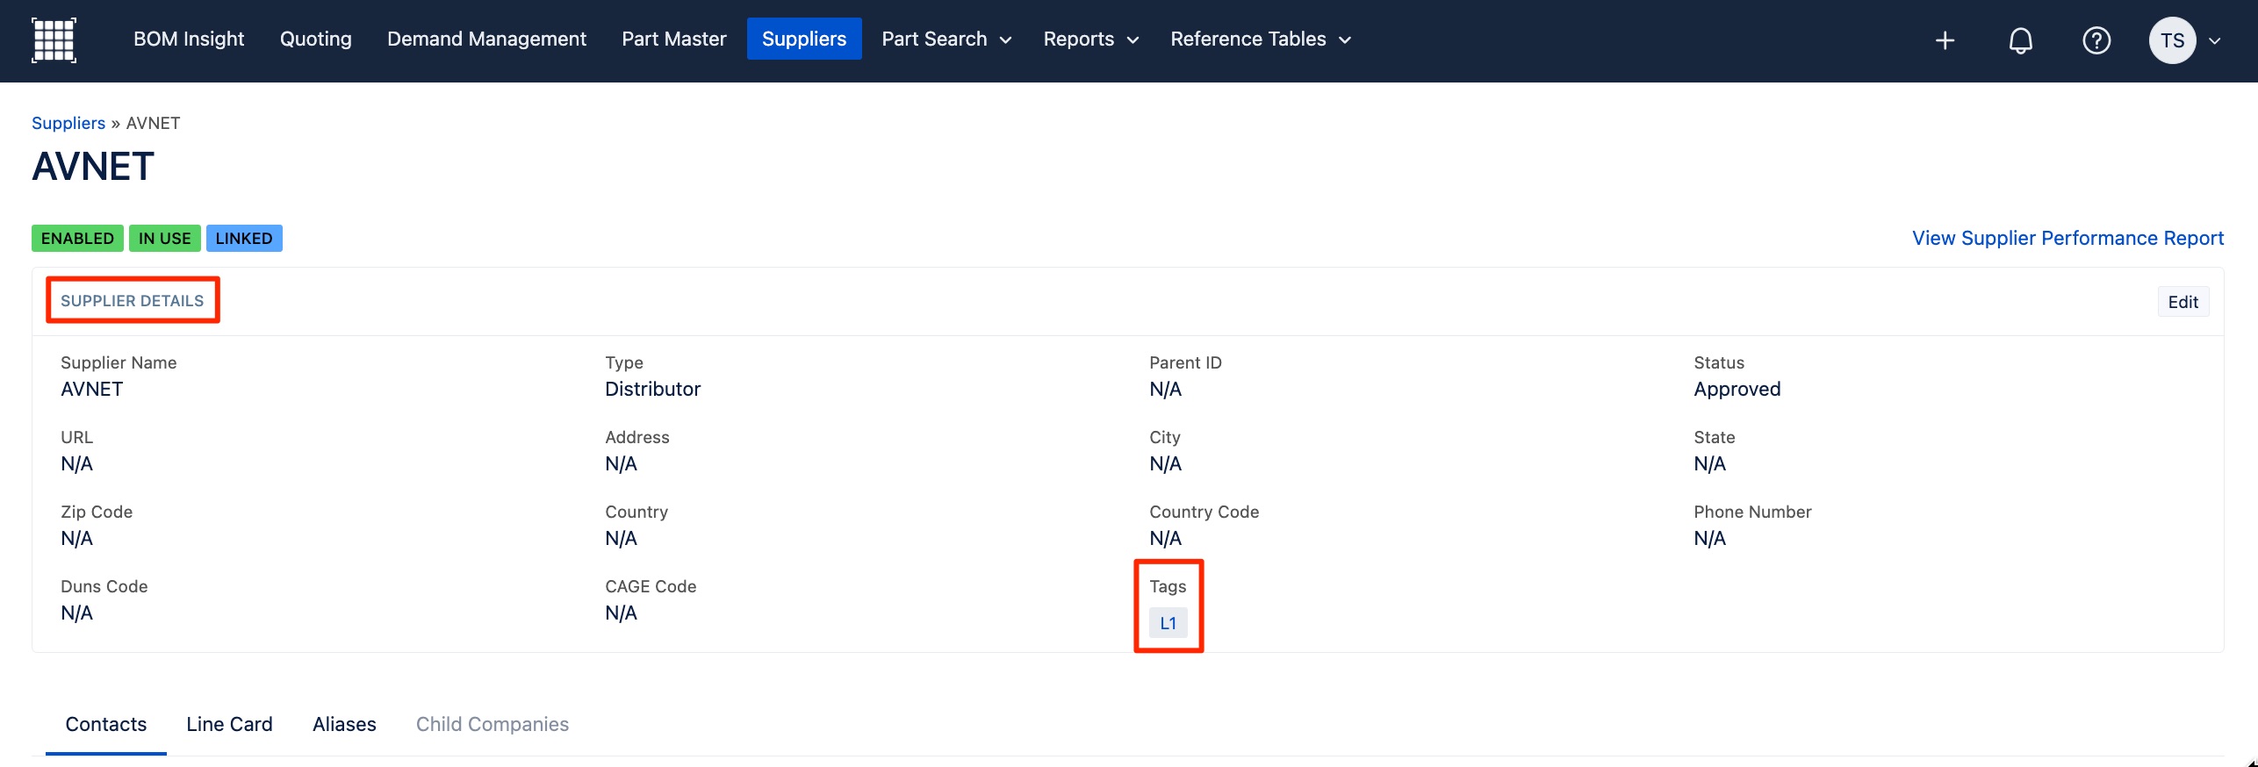Viewport: 2258px width, 767px height.
Task: Open the Part Search dropdown
Action: (946, 39)
